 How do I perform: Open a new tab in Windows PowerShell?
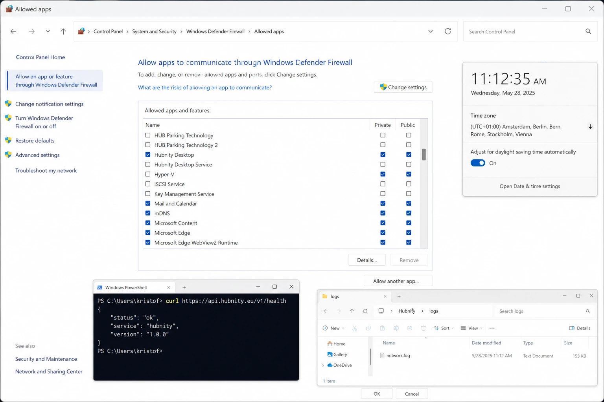(184, 287)
